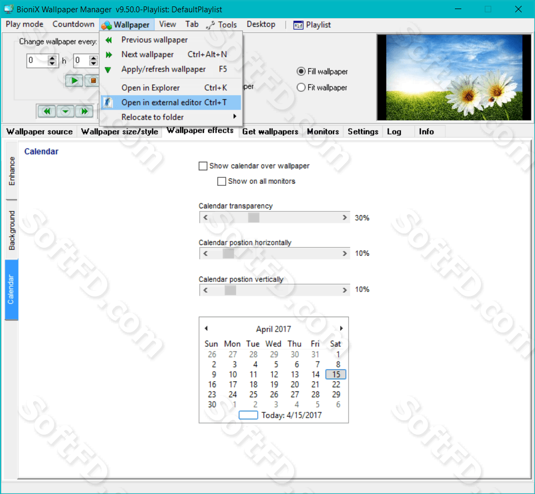Click left arrow of vertical position slider
535x494 pixels.
(x=206, y=290)
